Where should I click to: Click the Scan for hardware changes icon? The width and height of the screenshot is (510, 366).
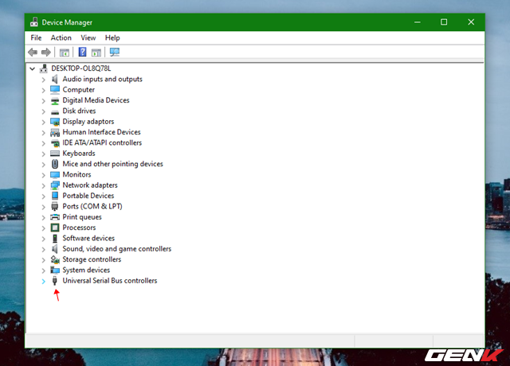coord(115,53)
